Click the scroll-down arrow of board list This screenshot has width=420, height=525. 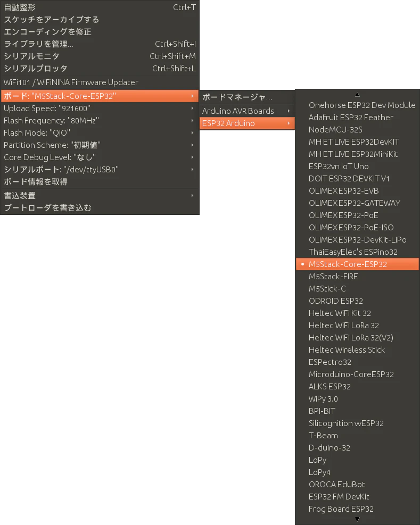357,519
